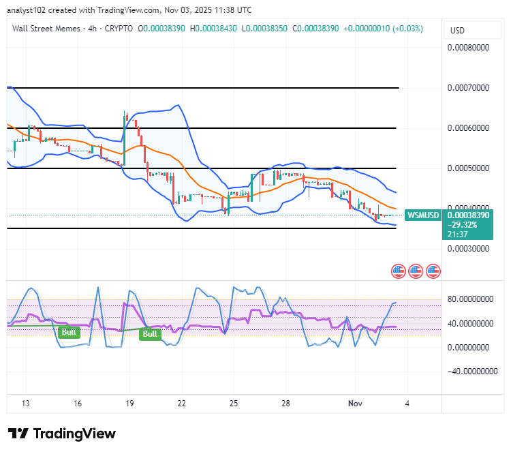Click the low value L0.00038350
Screen dimensions: 511x454
click(264, 29)
